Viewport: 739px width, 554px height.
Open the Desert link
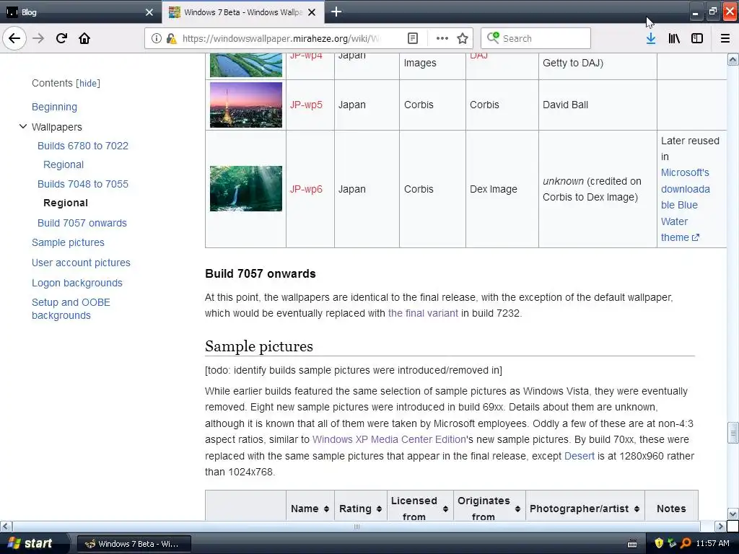coord(580,456)
